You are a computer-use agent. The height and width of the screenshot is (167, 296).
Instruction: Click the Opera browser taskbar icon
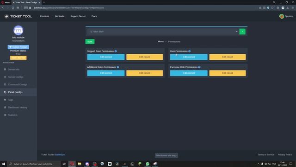point(72,164)
